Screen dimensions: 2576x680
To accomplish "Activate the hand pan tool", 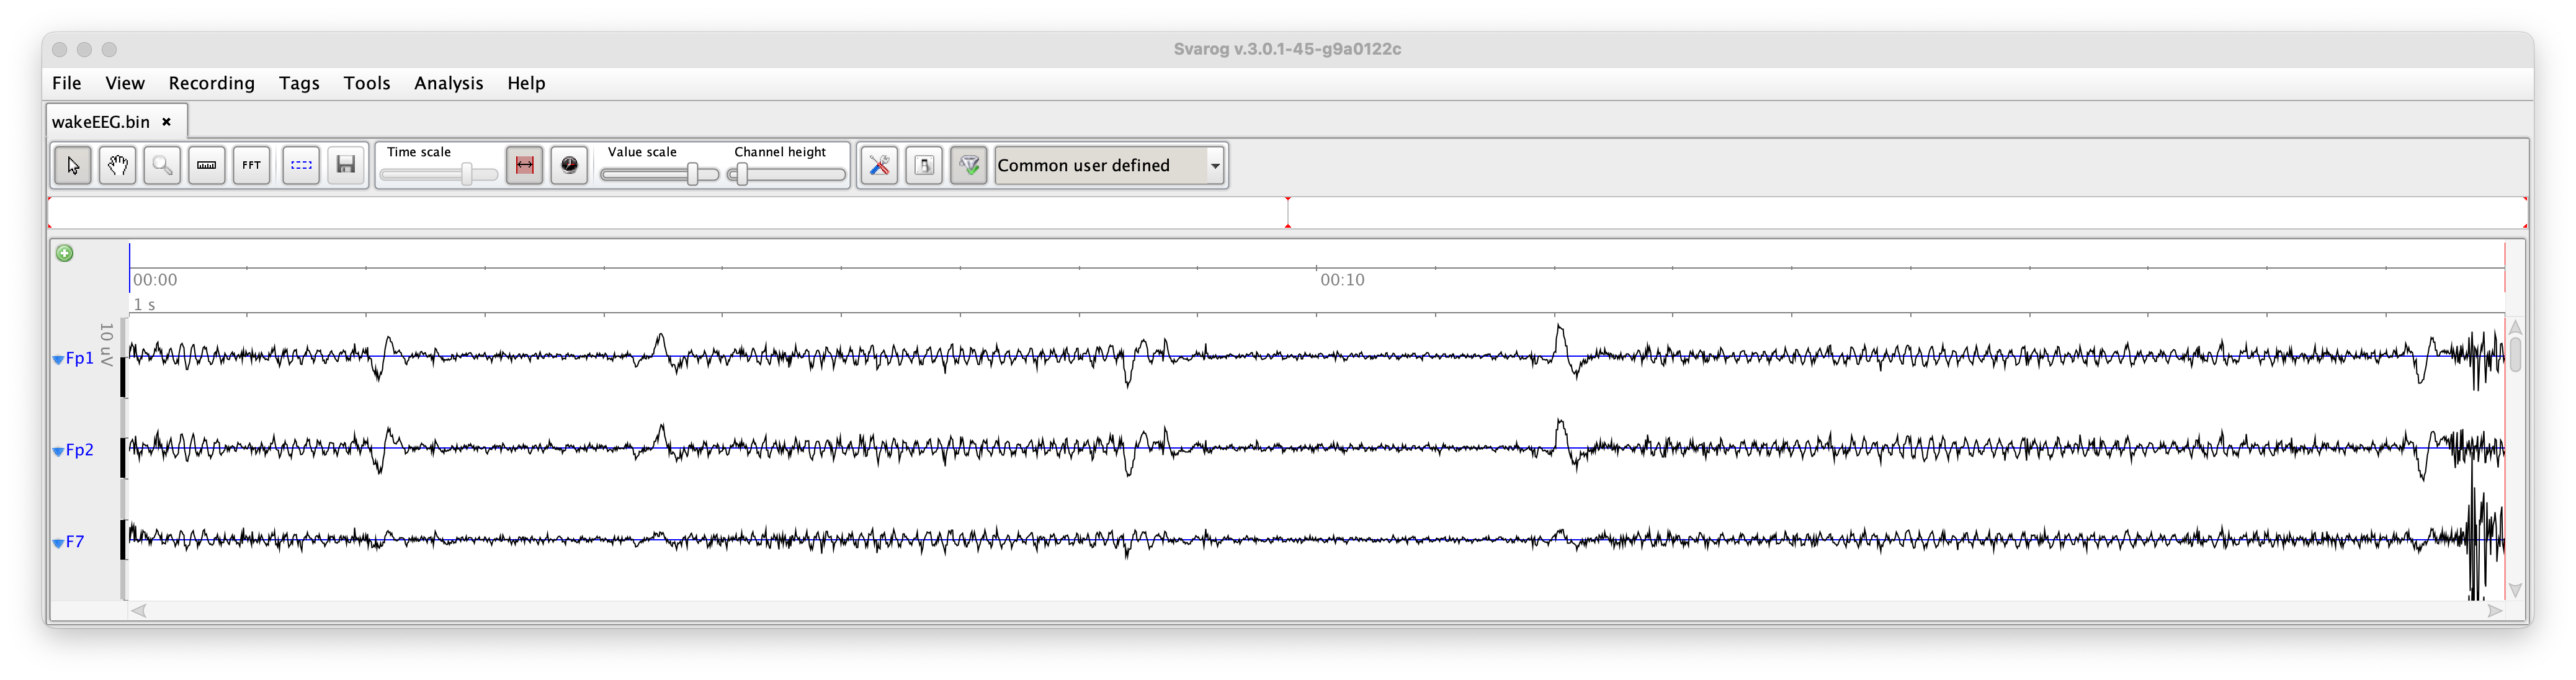I will 117,165.
